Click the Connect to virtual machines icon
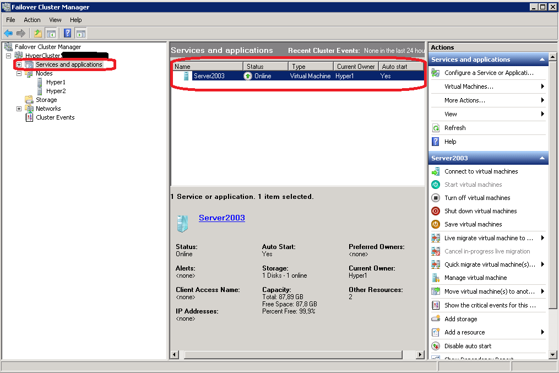Viewport: 559px width, 373px height. point(436,171)
